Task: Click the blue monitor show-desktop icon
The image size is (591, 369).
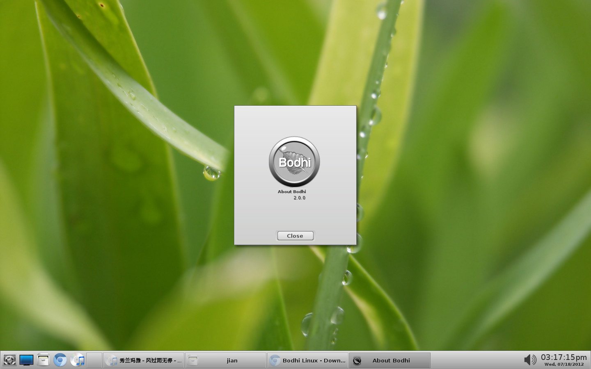Action: [x=26, y=360]
